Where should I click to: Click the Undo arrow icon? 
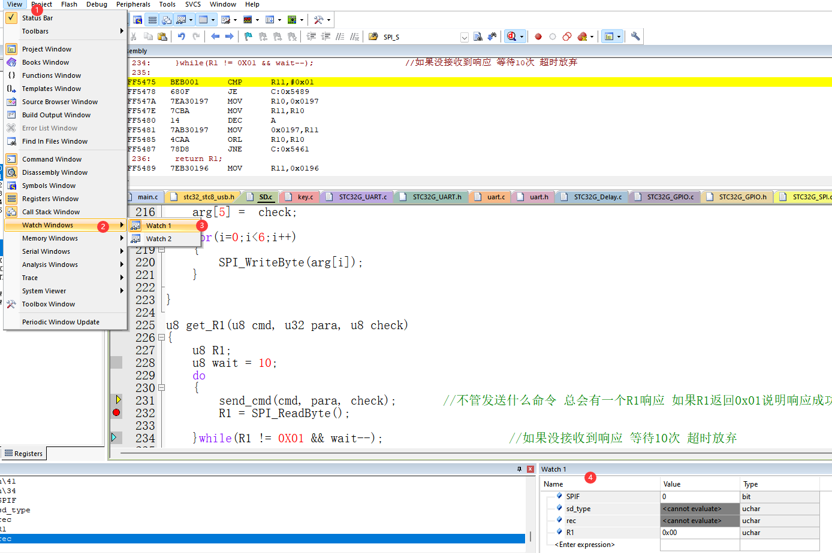pyautogui.click(x=182, y=37)
